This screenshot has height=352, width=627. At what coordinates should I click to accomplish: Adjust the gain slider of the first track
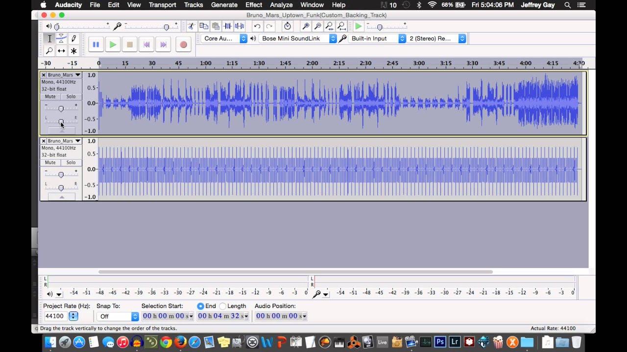click(x=61, y=109)
